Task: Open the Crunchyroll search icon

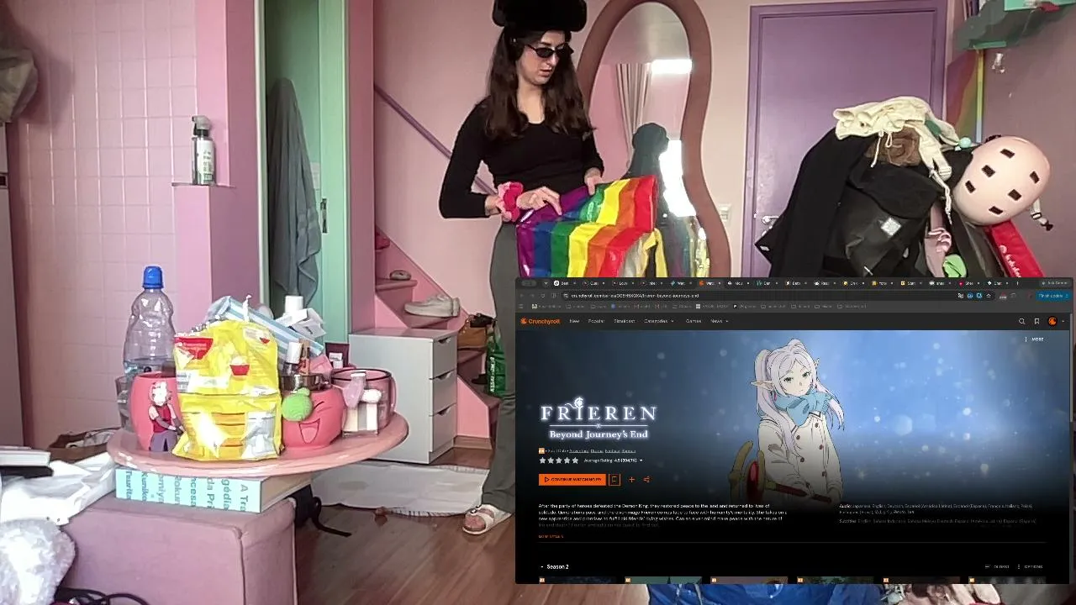Action: [1022, 321]
